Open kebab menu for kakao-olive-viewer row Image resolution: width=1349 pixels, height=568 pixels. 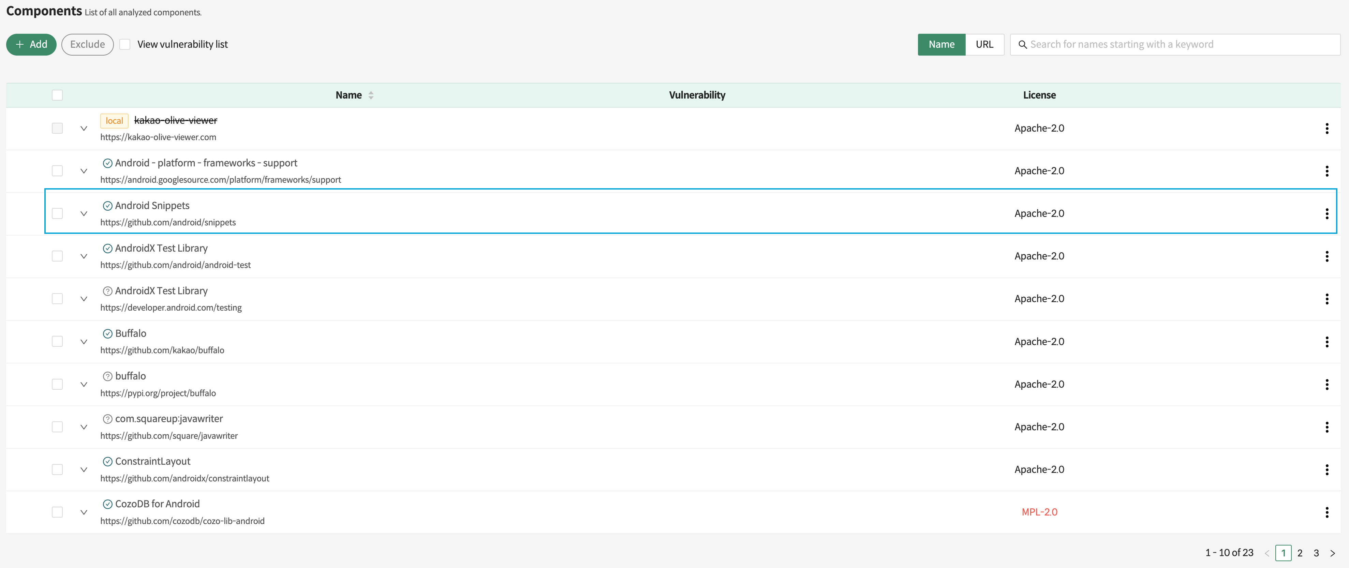click(1326, 128)
